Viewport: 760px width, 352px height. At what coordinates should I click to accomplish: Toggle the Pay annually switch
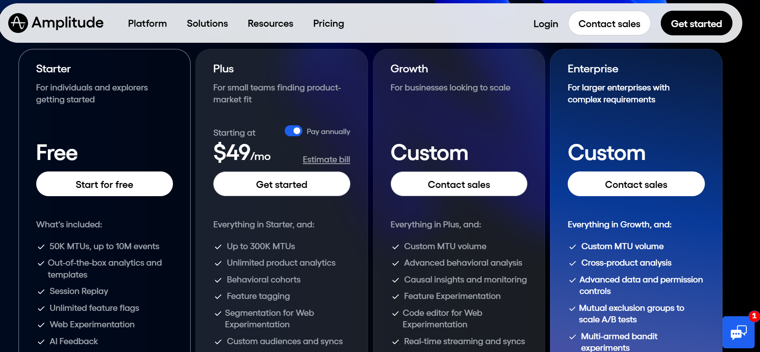point(293,131)
